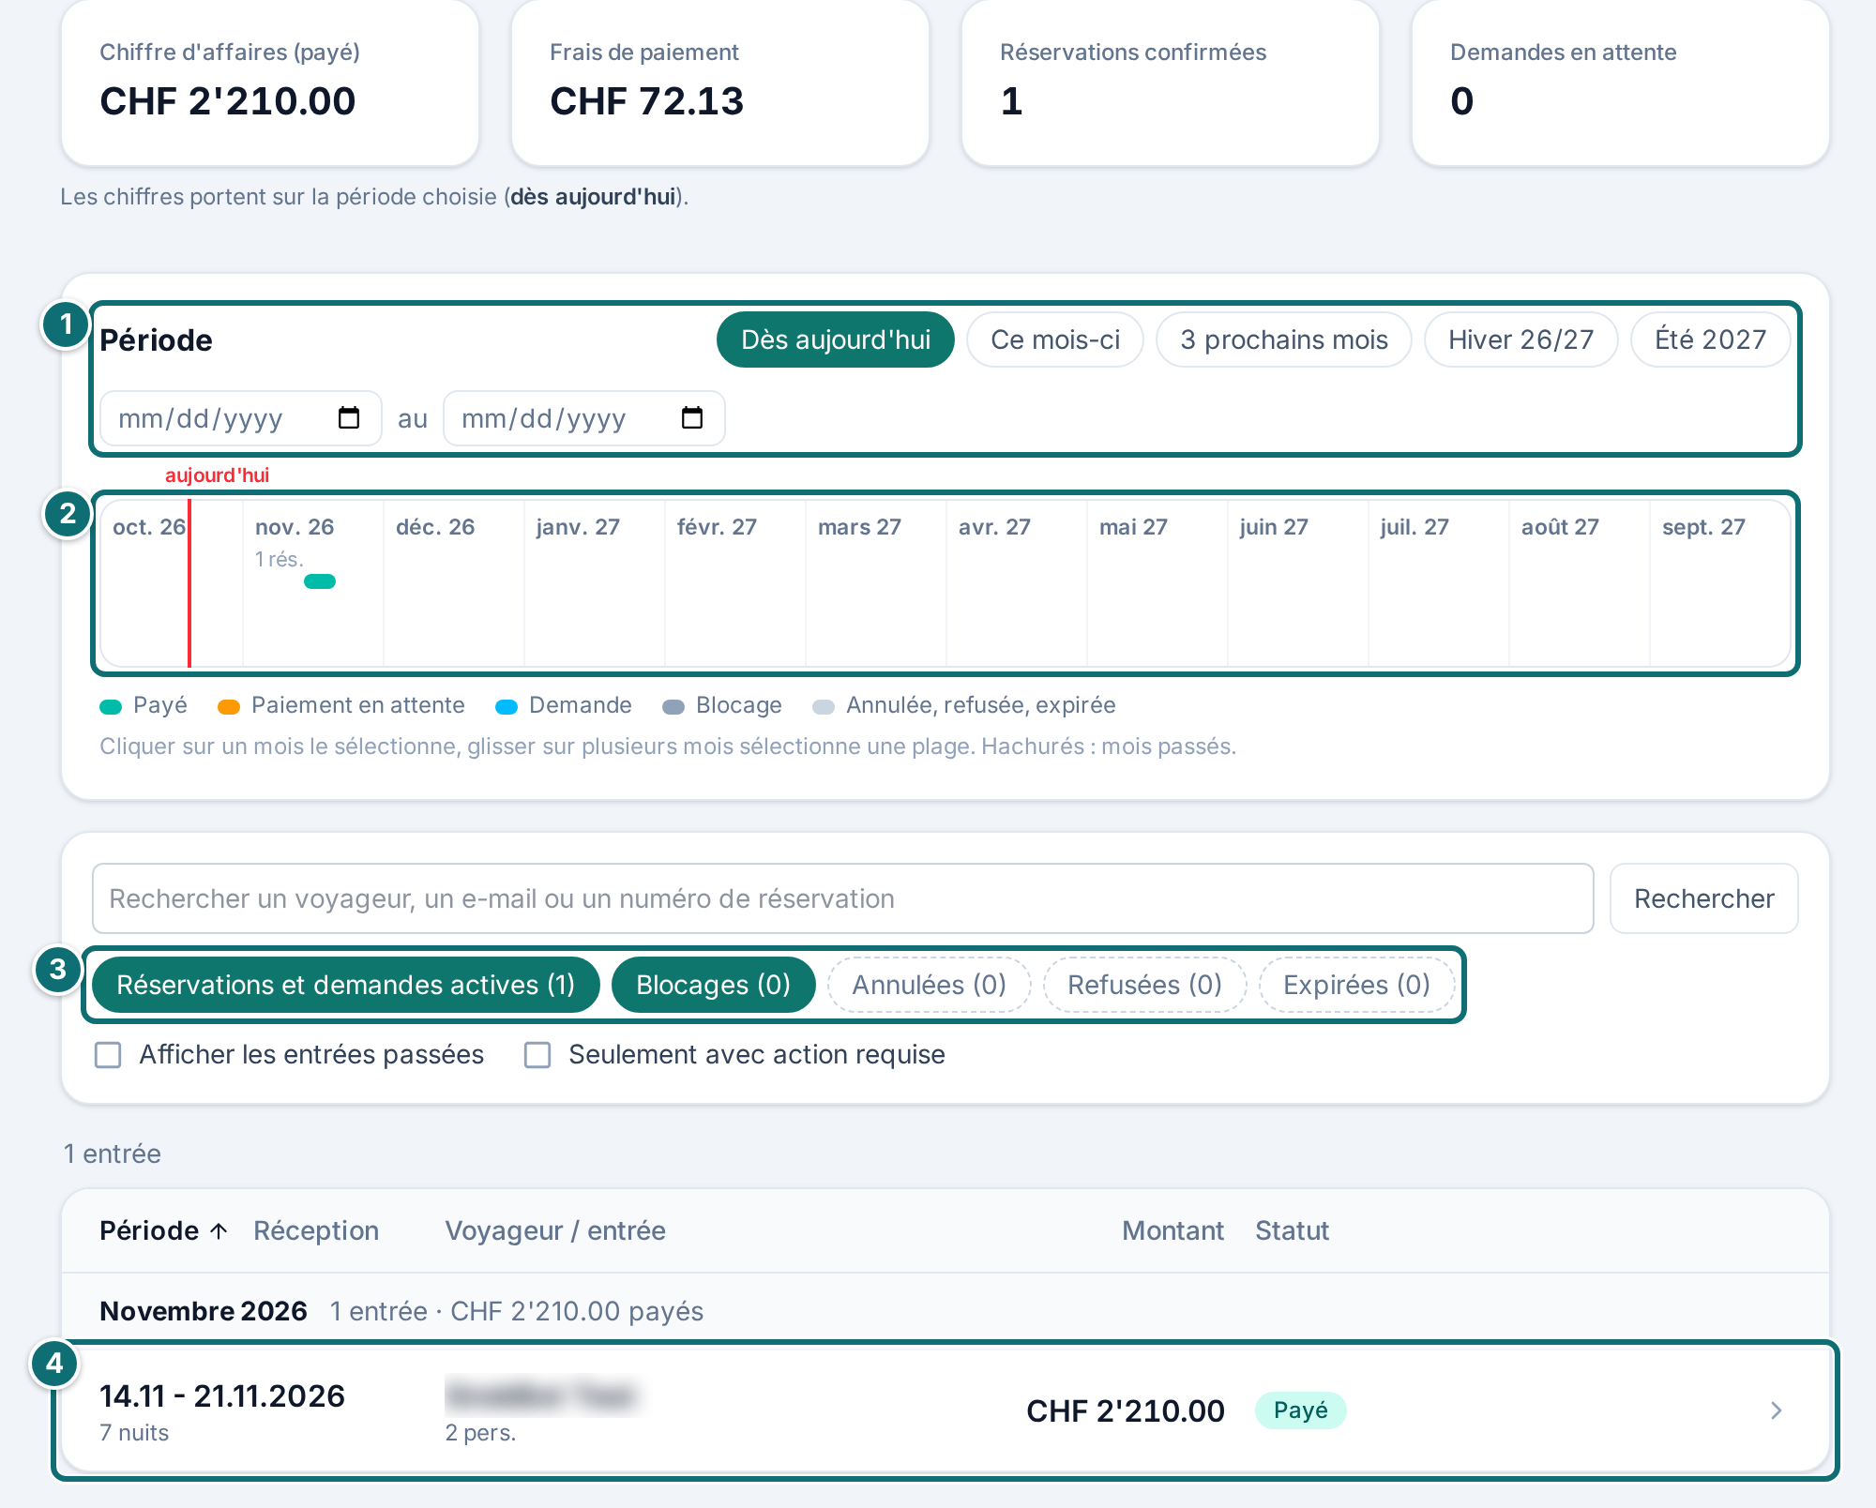Select août 27 month in timeline
The width and height of the screenshot is (1876, 1508).
[x=1580, y=583]
